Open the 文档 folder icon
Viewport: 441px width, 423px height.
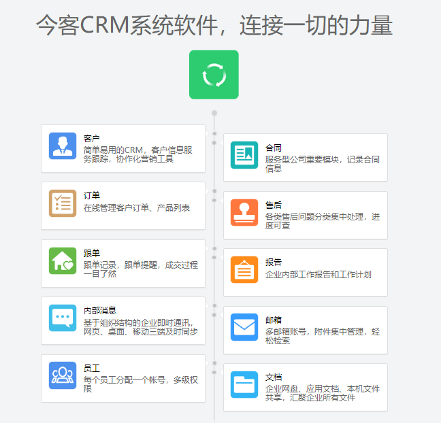[244, 384]
